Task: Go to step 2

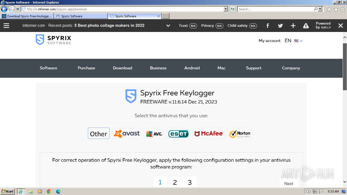Action: pos(175,182)
